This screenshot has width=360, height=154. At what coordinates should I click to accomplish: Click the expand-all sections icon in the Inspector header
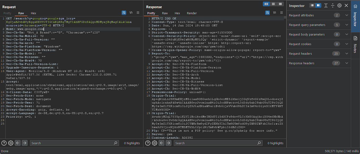326,6
